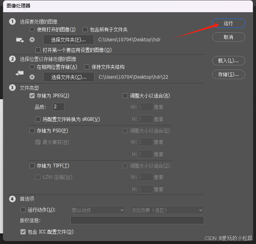Open the 淡出效果（选区）action dropdown
This screenshot has width=256, height=244.
[167, 210]
